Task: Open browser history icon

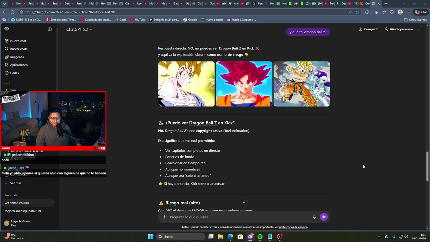Action: pyautogui.click(x=392, y=12)
